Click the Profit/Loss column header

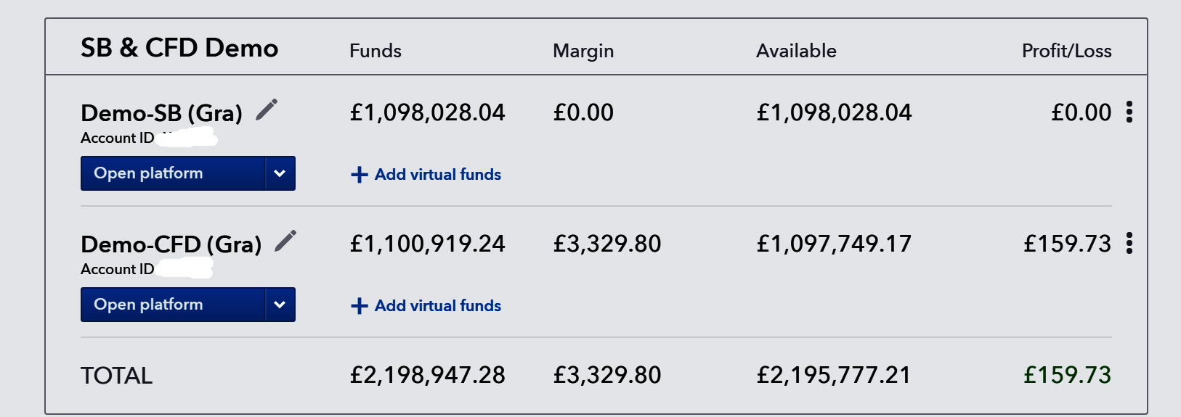(1066, 51)
